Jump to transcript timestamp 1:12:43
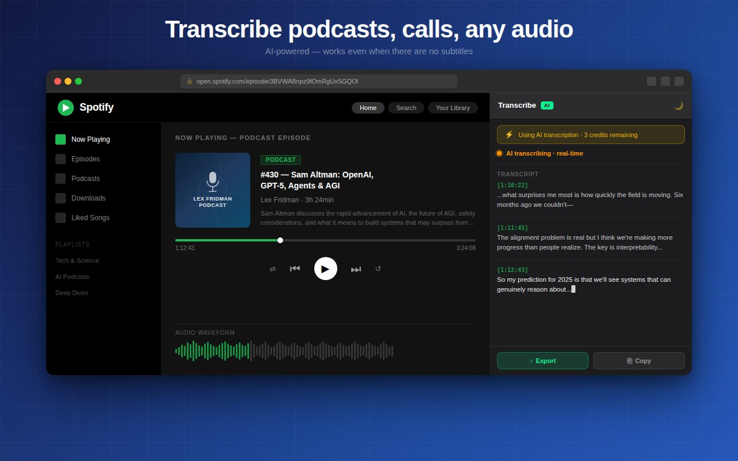Viewport: 738px width, 461px height. click(513, 270)
